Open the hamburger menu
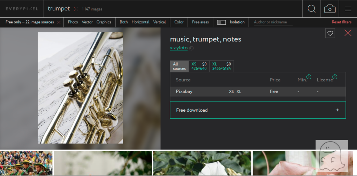357x176 pixels. pyautogui.click(x=348, y=9)
